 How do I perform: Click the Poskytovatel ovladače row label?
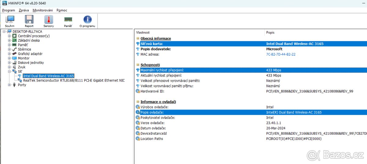[158, 117]
